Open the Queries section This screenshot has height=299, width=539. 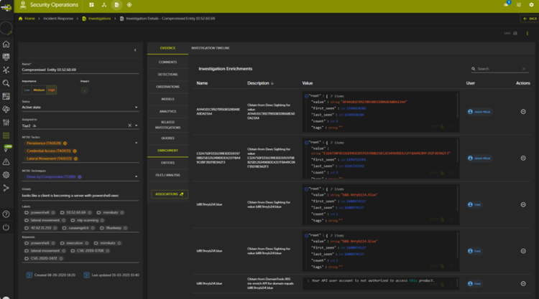pyautogui.click(x=167, y=138)
